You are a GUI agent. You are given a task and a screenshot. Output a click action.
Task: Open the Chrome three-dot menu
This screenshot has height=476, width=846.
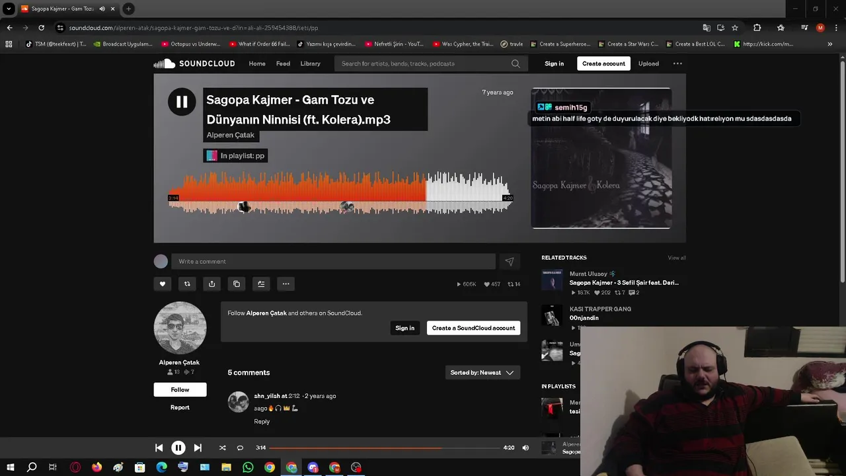836,28
